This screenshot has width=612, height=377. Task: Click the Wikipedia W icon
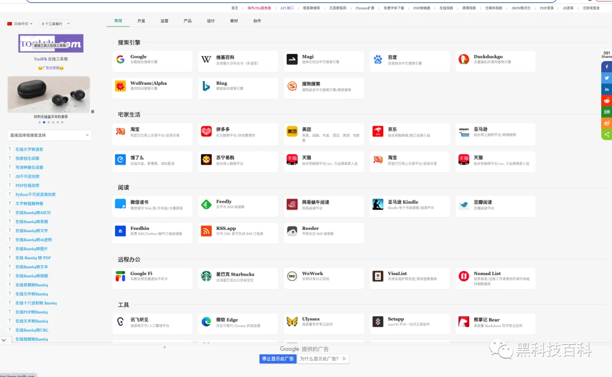206,59
